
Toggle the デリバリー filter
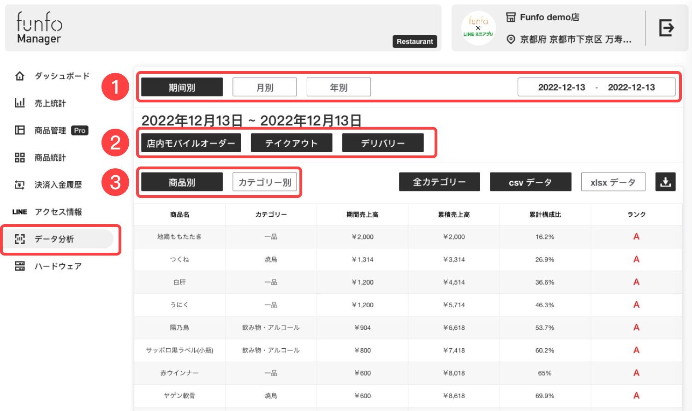(x=383, y=143)
